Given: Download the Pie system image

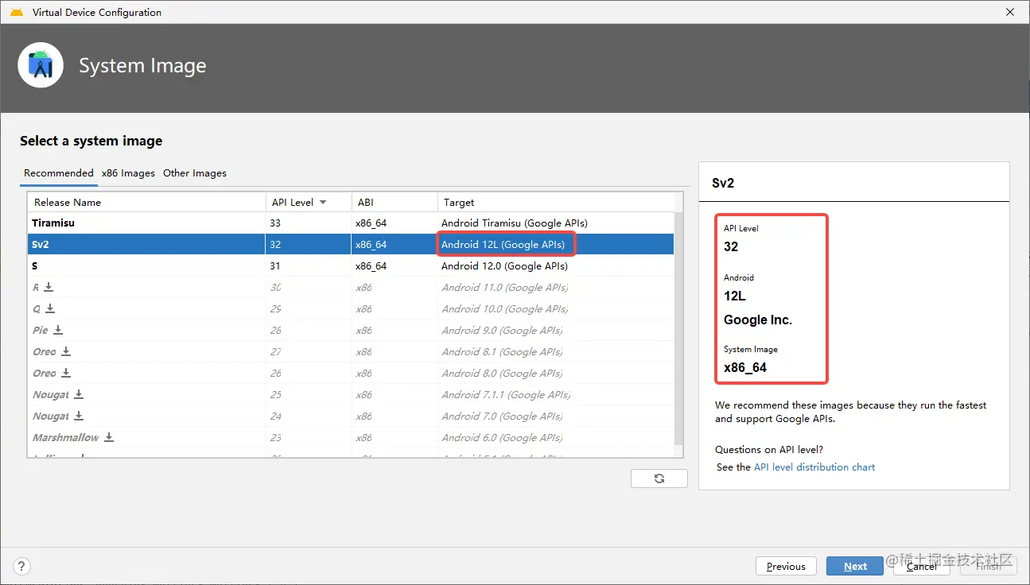Looking at the screenshot, I should (58, 330).
